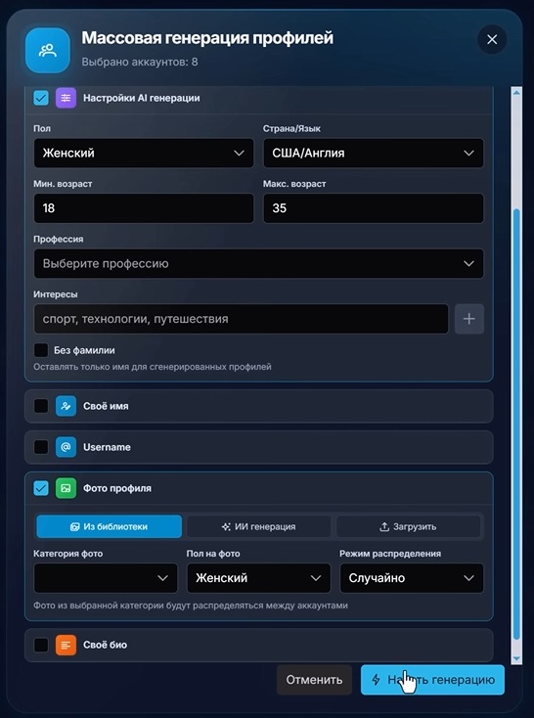Image resolution: width=534 pixels, height=718 pixels.
Task: Enable the Своё имя checkbox
Action: tap(41, 406)
